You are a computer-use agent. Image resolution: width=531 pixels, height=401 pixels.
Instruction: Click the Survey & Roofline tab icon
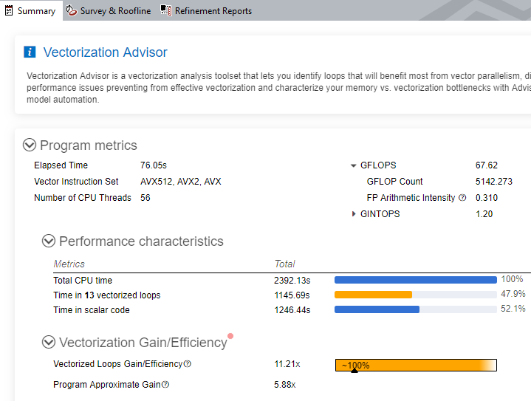pyautogui.click(x=72, y=10)
